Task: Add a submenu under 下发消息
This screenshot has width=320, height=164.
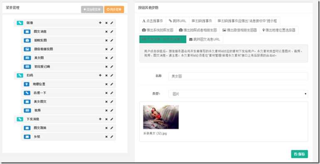Action: click(x=100, y=119)
